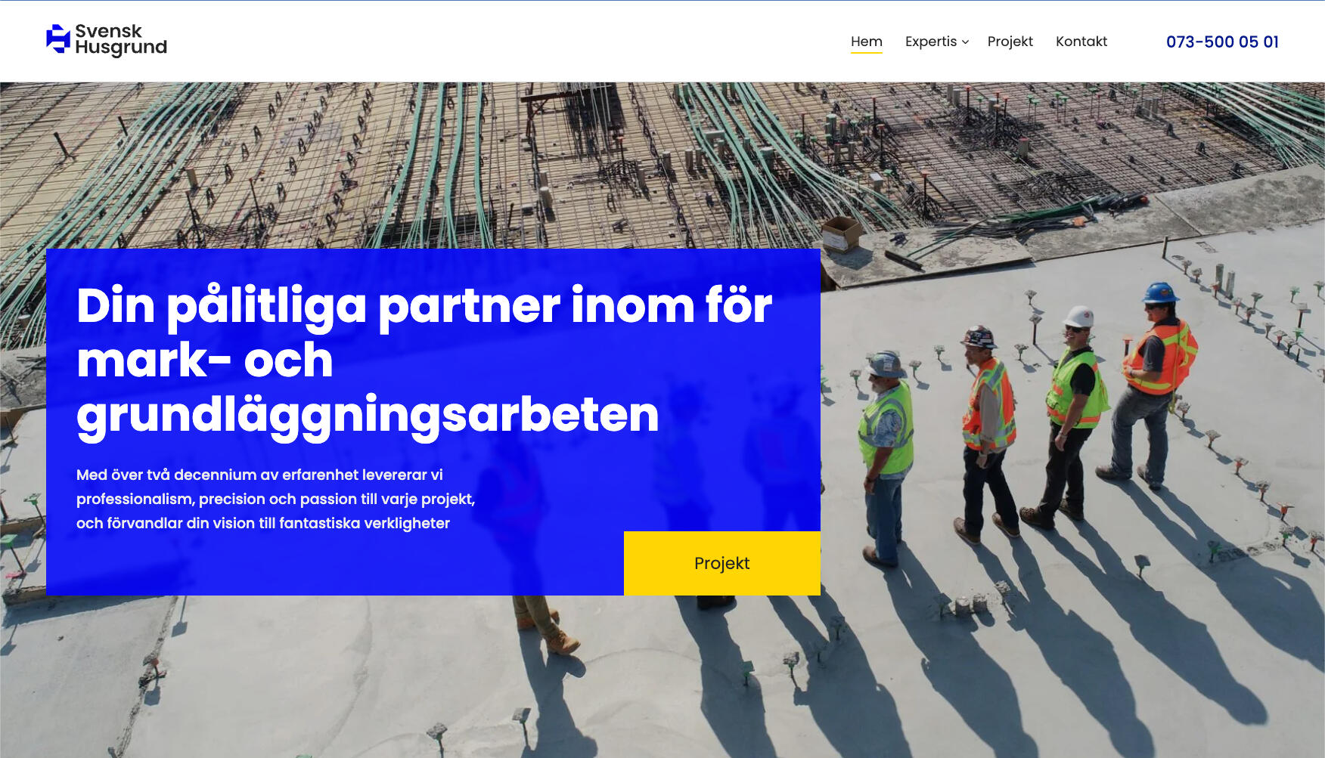Open the Svensk Husgrund logo text link
This screenshot has height=758, width=1325.
click(121, 39)
